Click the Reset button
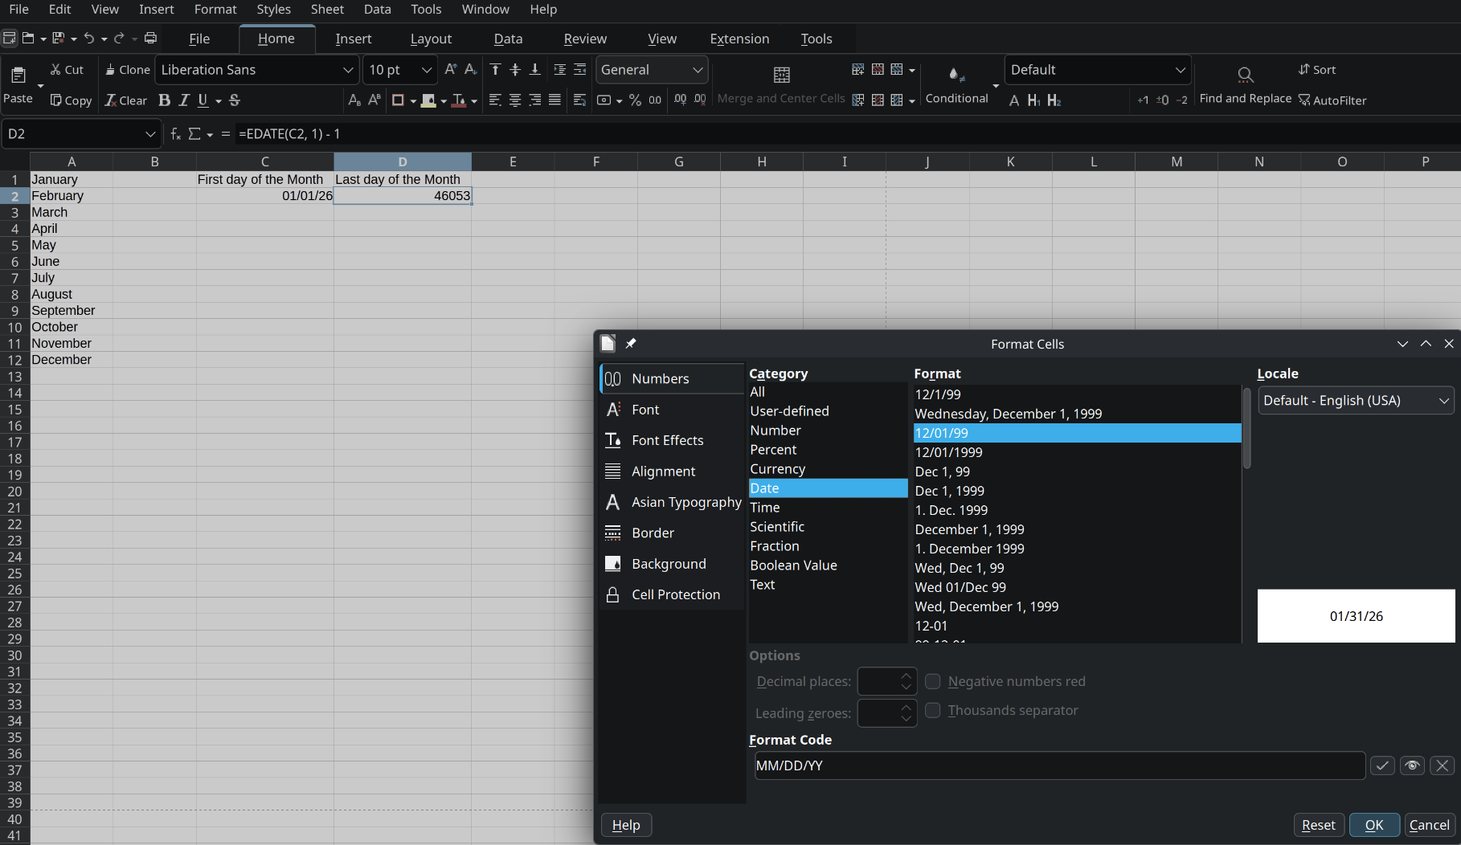The height and width of the screenshot is (845, 1461). click(x=1319, y=825)
